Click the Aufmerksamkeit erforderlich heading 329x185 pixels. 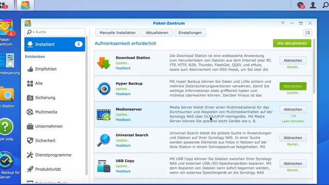tap(125, 43)
